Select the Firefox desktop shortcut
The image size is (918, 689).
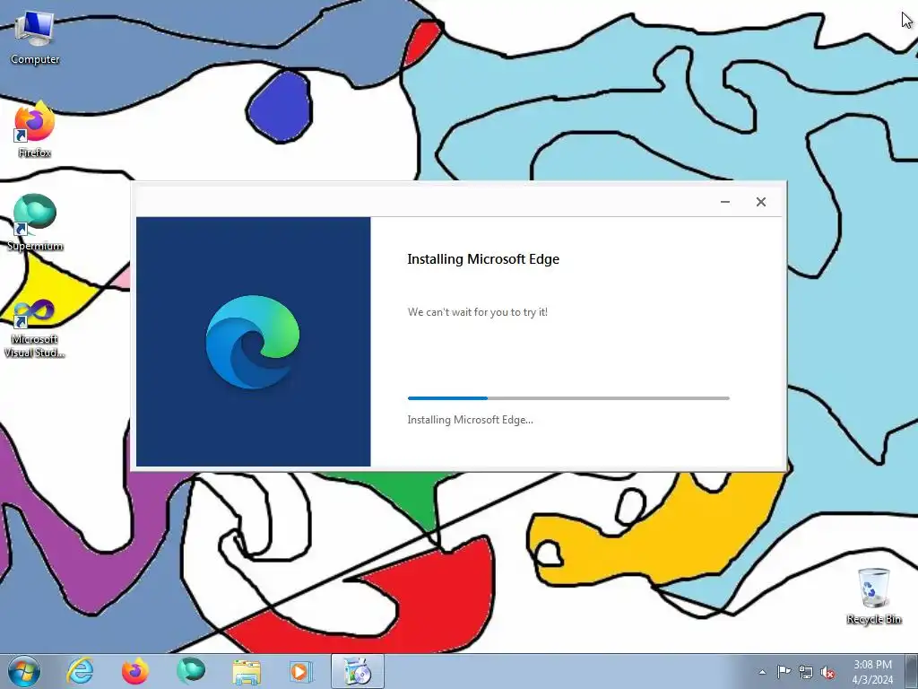click(35, 129)
